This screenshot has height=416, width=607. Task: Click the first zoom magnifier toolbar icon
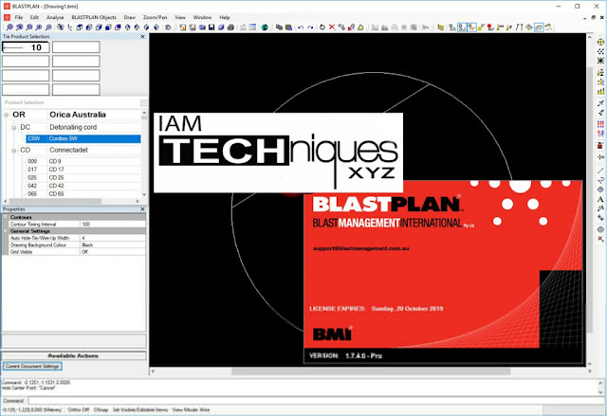[x=9, y=27]
